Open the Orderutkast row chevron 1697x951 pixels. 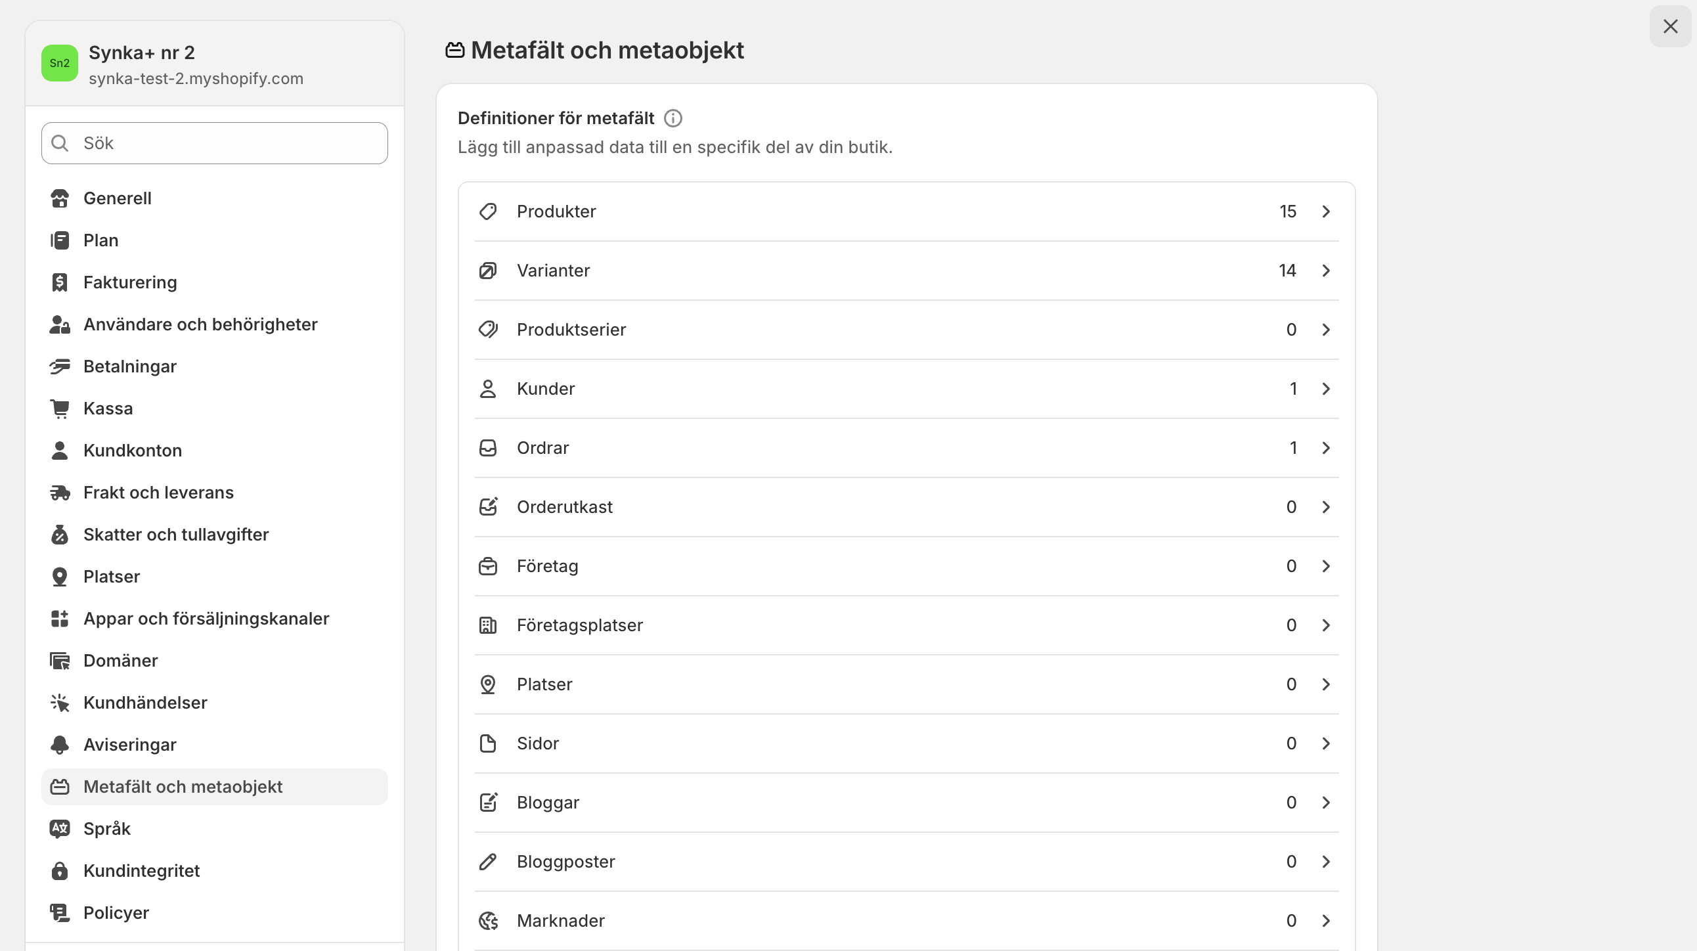point(1326,507)
